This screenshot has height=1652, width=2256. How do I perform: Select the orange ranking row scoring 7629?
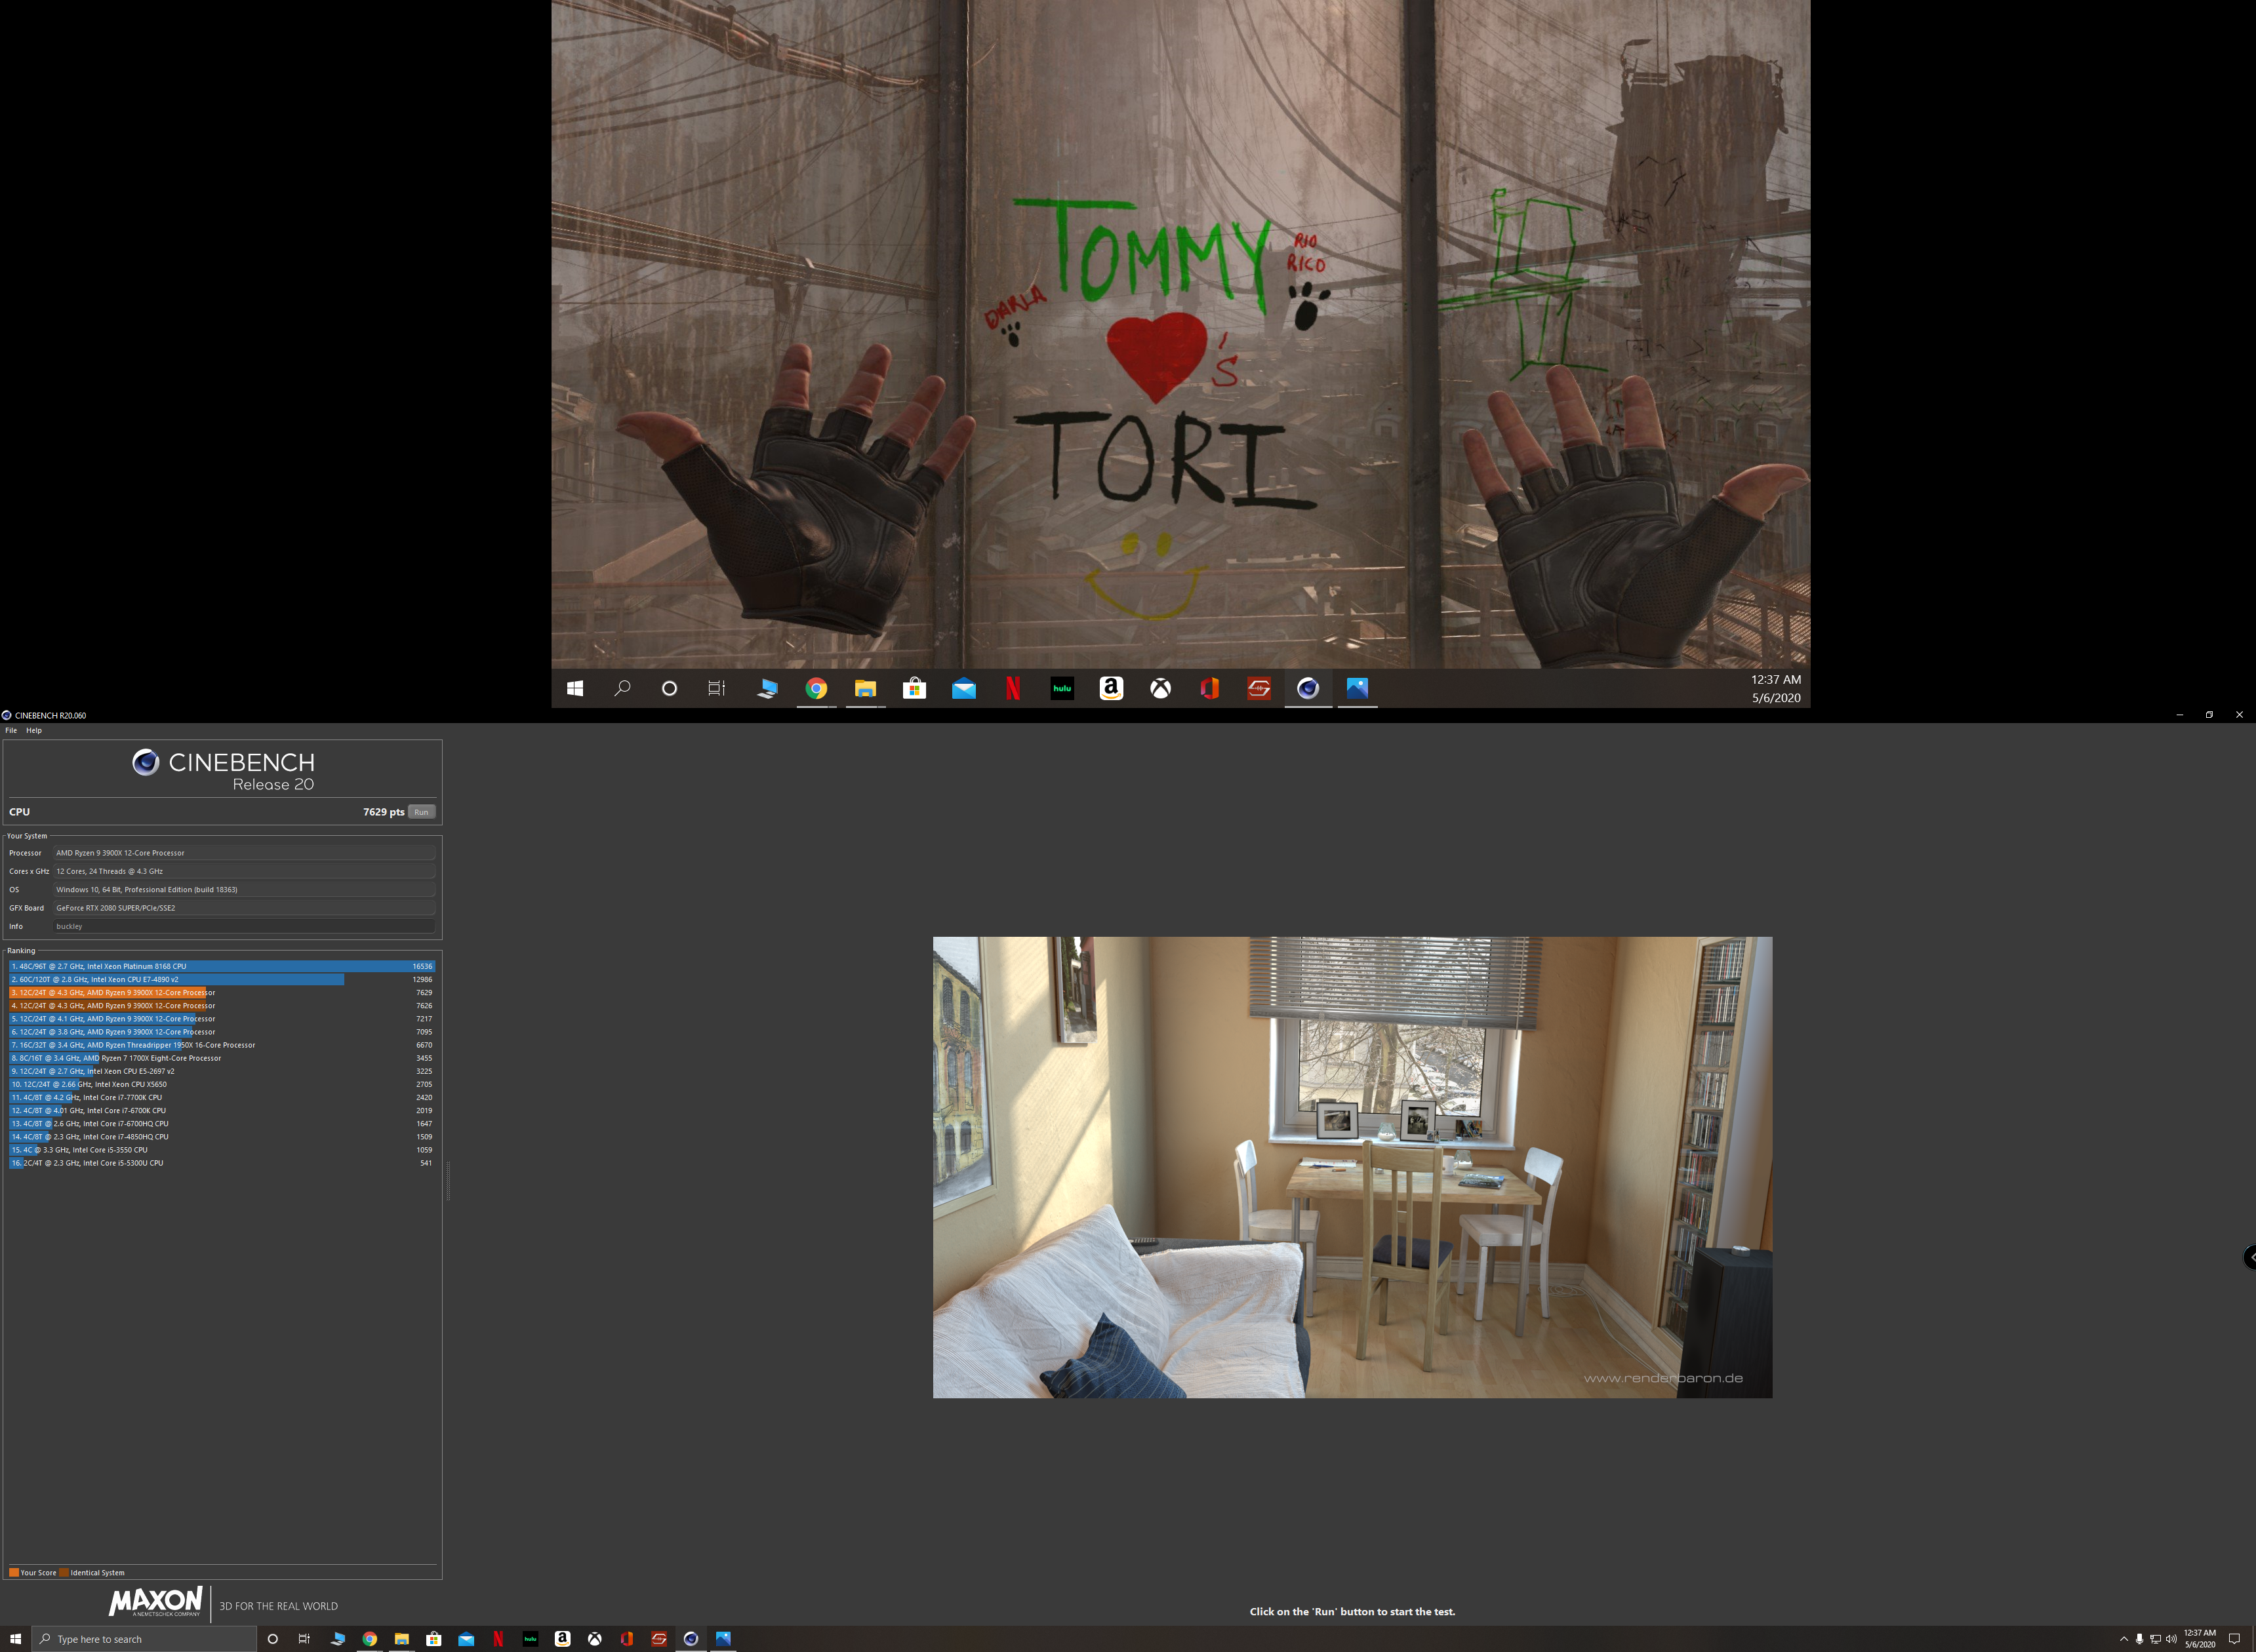(x=222, y=992)
